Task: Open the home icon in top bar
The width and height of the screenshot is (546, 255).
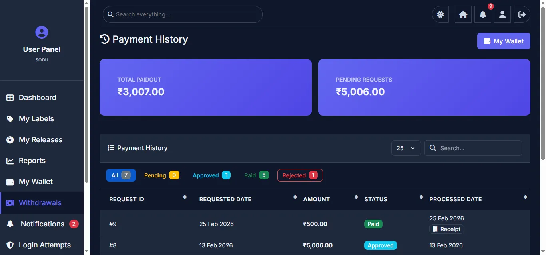Action: tap(463, 14)
